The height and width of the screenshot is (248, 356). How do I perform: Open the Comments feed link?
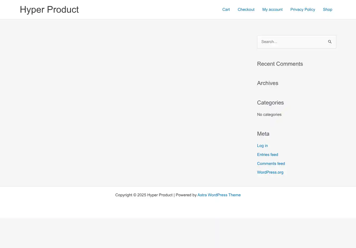271,164
